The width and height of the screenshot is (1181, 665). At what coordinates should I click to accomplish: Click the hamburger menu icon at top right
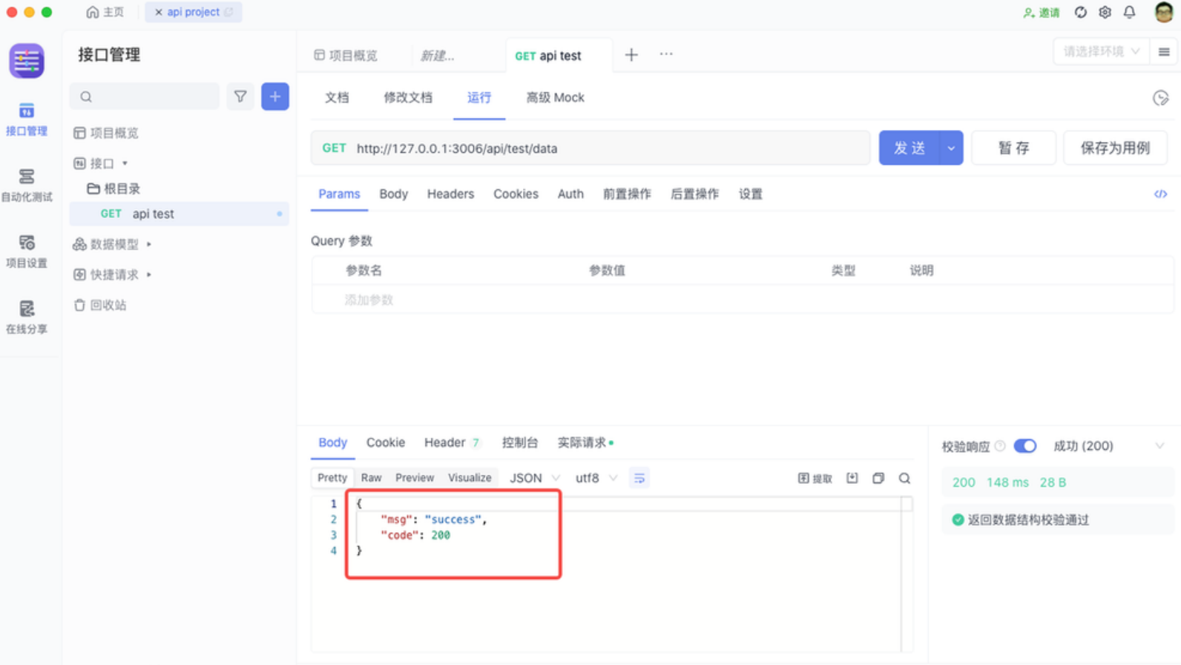1164,52
